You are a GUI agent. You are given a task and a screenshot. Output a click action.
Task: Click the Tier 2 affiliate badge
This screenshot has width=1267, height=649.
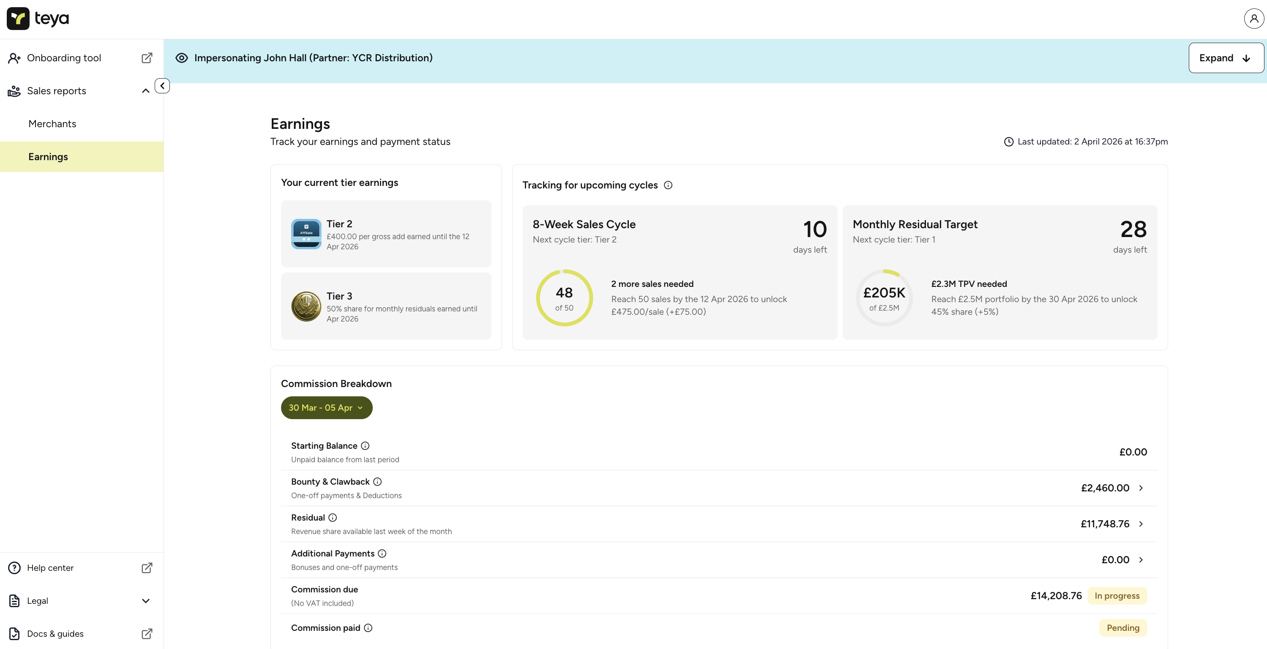tap(306, 234)
